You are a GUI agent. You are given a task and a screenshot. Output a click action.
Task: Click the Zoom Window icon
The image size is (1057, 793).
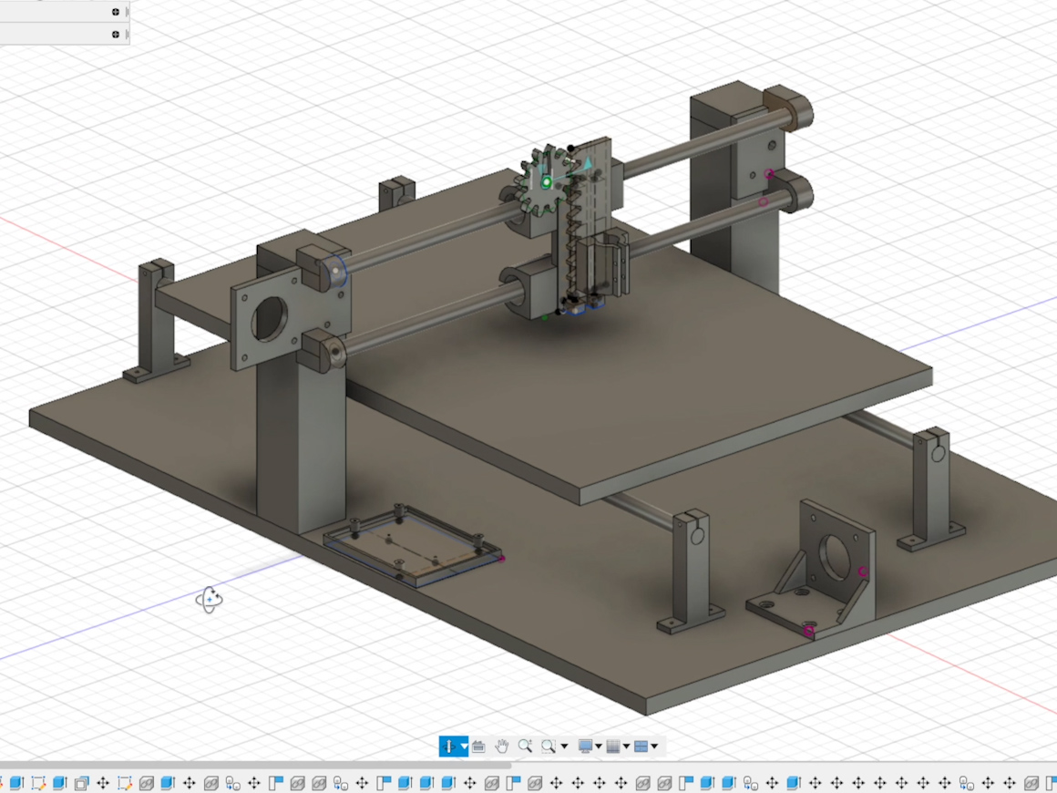coord(548,747)
